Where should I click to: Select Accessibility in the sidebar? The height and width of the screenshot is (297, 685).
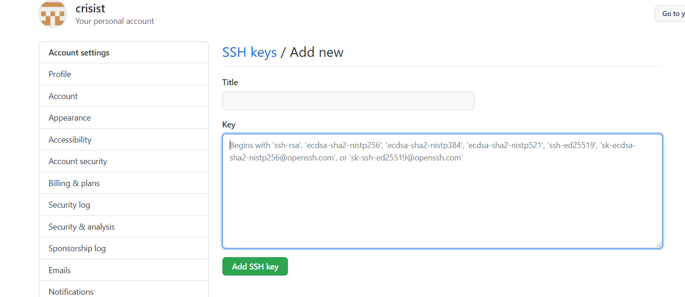(70, 140)
